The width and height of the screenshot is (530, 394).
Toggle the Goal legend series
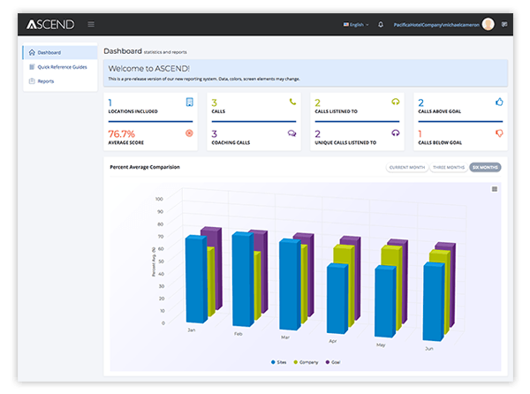(333, 362)
